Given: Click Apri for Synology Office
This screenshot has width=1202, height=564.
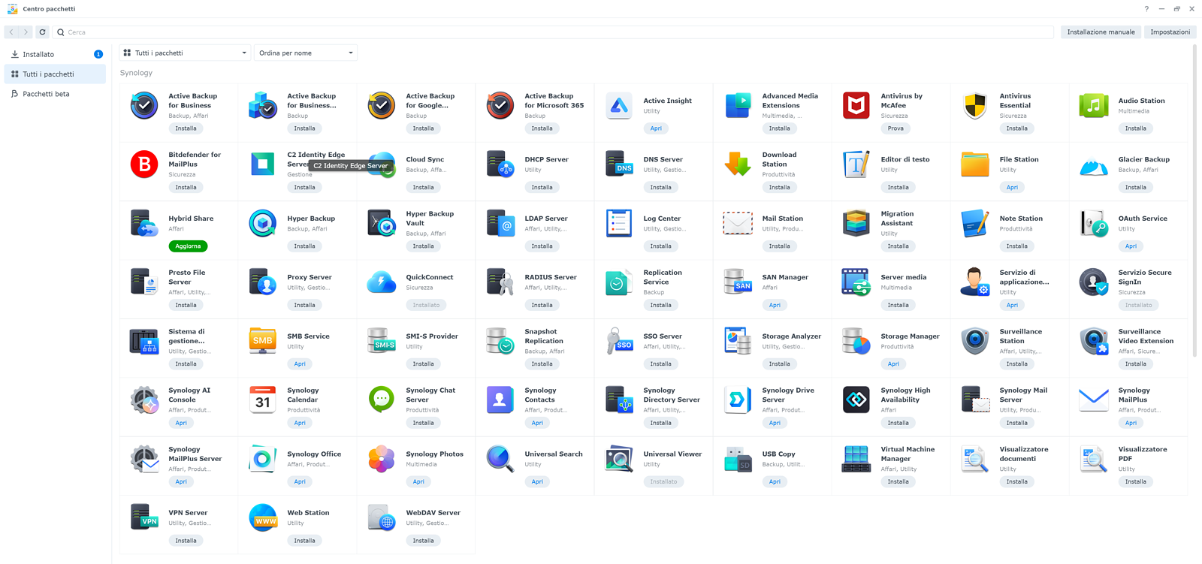Looking at the screenshot, I should pos(300,482).
